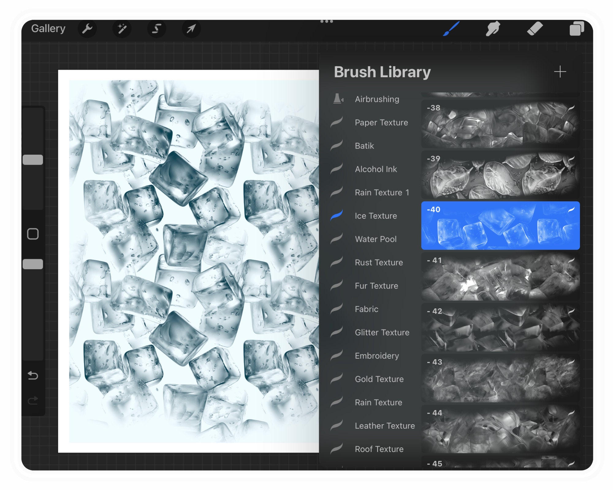Open the Adjustments magic wand menu

[x=122, y=29]
